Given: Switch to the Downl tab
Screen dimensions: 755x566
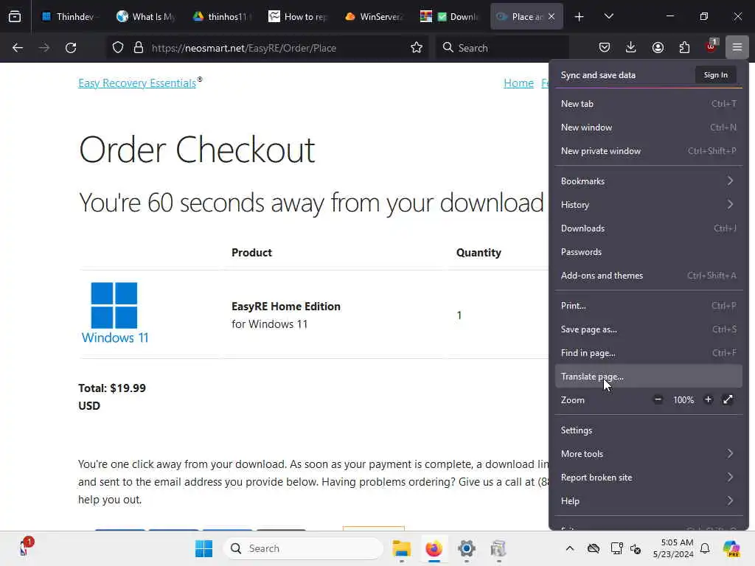Looking at the screenshot, I should click(x=450, y=16).
